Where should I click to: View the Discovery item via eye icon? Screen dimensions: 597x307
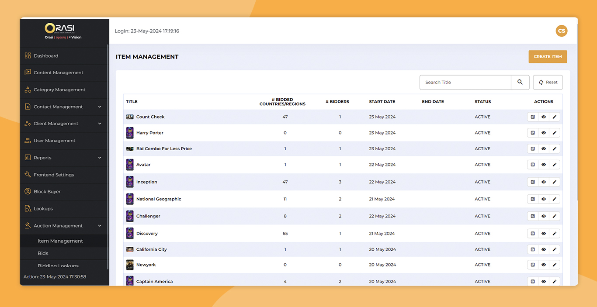[544, 234]
